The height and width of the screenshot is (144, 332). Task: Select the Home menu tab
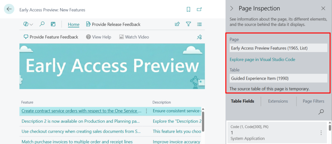pyautogui.click(x=74, y=24)
